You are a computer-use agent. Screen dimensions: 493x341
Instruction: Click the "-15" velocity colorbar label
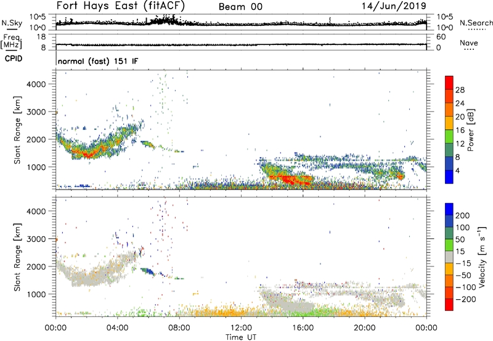pyautogui.click(x=463, y=263)
